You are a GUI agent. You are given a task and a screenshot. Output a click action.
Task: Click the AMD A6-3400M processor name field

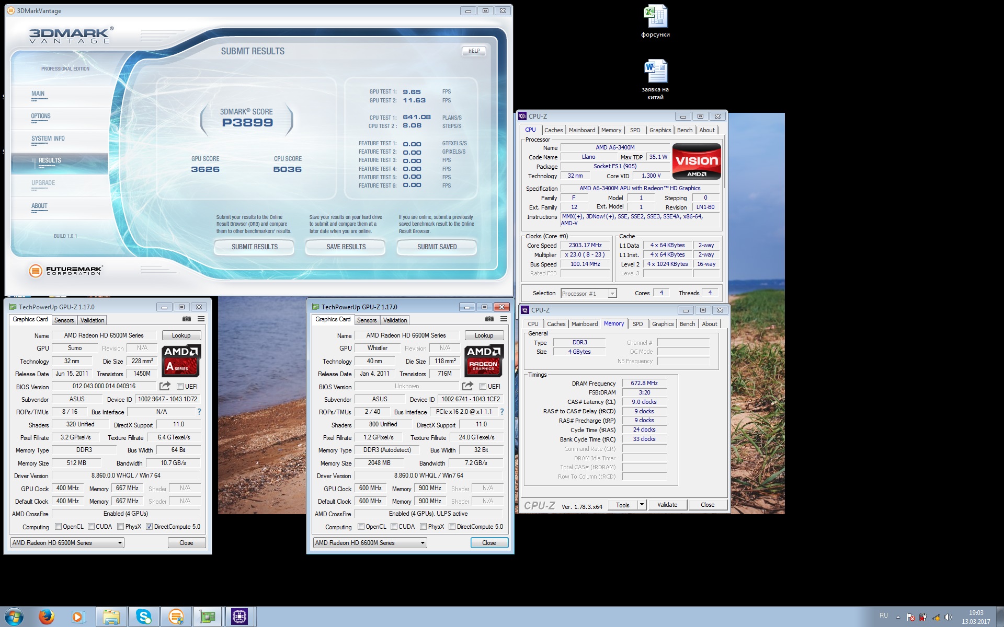615,147
